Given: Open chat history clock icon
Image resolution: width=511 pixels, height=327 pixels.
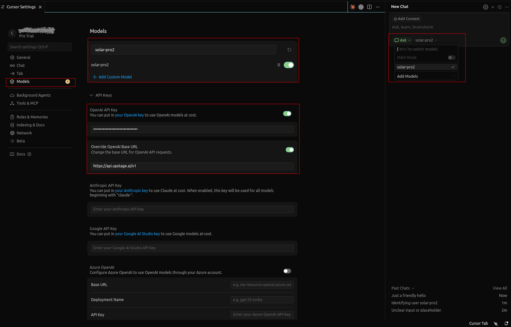Looking at the screenshot, I should pyautogui.click(x=499, y=7).
